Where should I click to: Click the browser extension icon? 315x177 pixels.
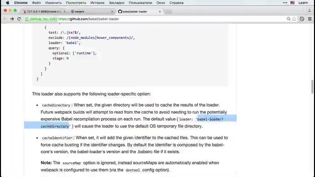click(x=302, y=19)
